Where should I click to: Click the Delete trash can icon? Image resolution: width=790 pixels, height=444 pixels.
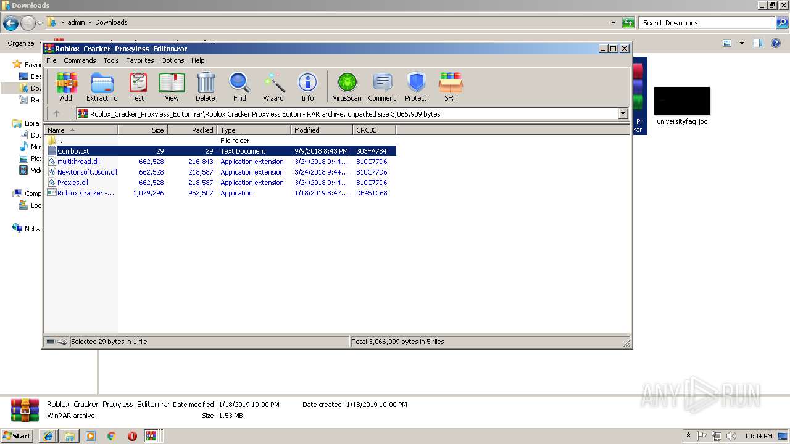point(206,87)
